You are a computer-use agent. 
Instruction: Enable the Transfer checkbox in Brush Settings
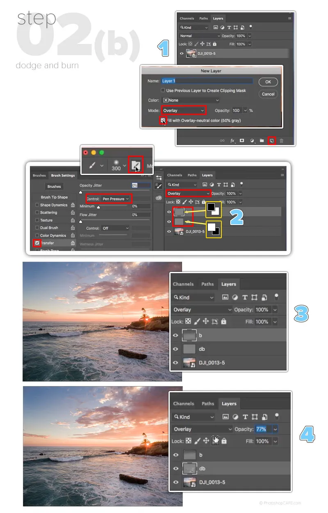pos(37,243)
